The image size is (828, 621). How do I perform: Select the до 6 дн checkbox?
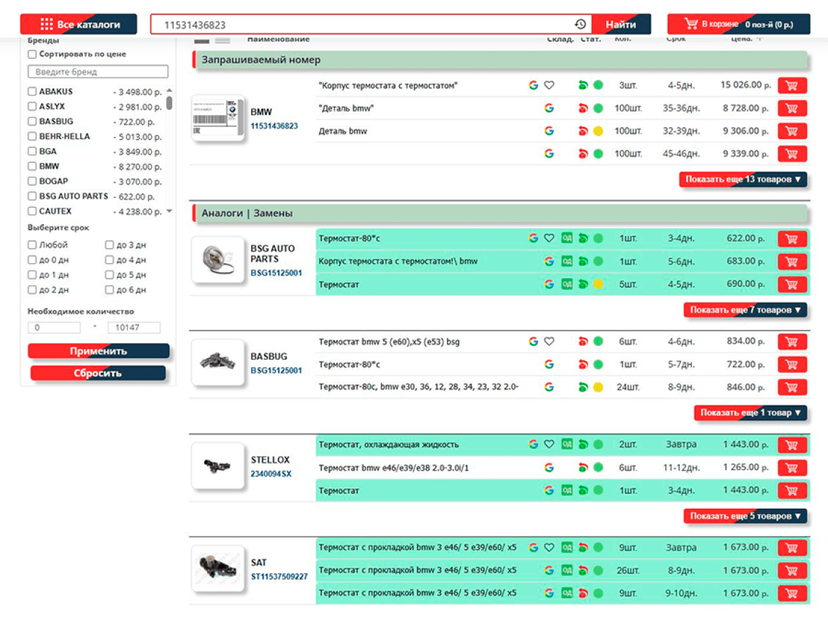109,290
